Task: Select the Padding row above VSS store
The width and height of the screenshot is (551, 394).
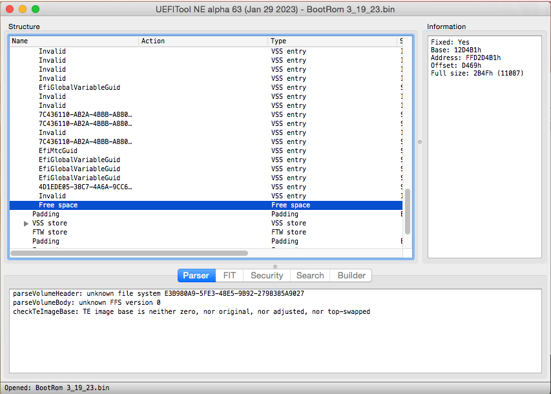Action: pos(206,214)
